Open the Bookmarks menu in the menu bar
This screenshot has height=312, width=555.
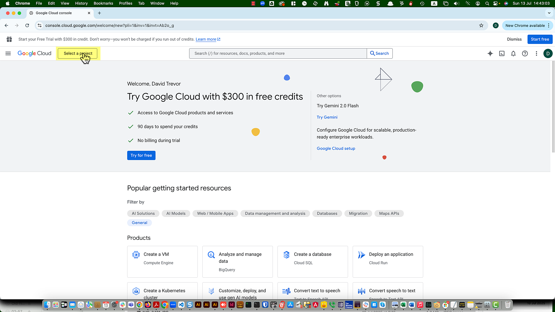103,3
